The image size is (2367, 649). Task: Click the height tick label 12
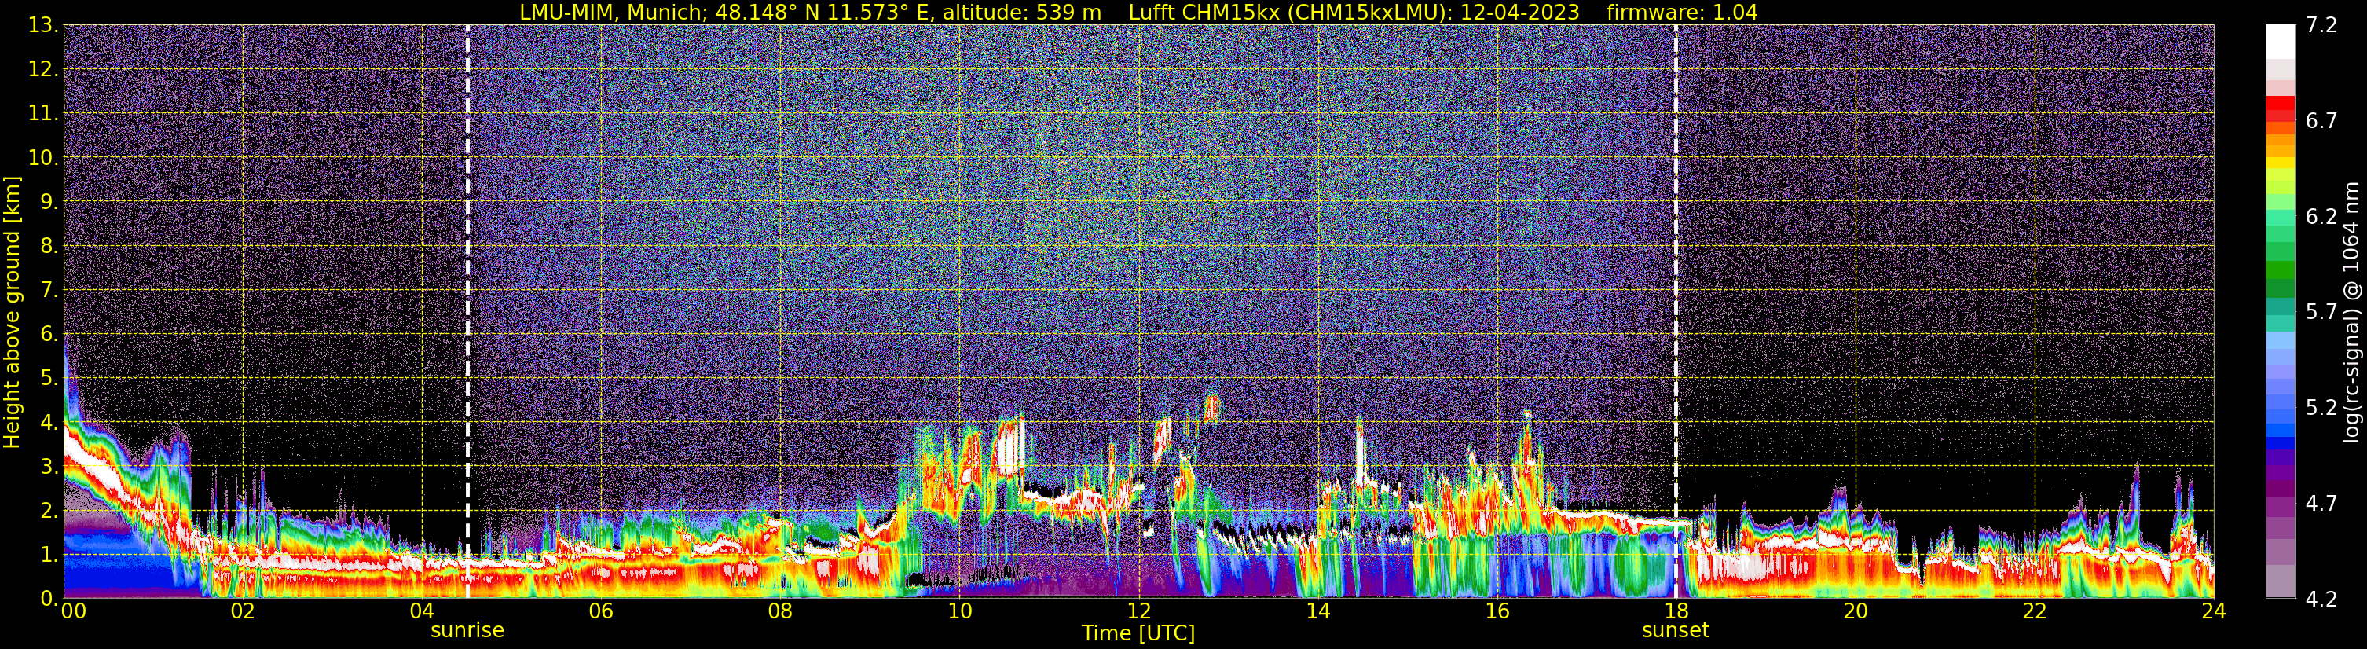(42, 70)
